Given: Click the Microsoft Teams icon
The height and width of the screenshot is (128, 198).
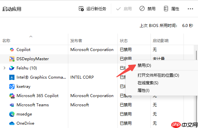Looking at the screenshot, I should coord(12,105).
